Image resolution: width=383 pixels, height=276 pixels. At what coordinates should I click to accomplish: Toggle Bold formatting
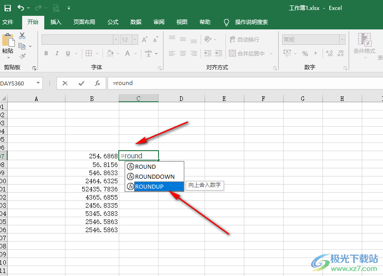[46, 53]
